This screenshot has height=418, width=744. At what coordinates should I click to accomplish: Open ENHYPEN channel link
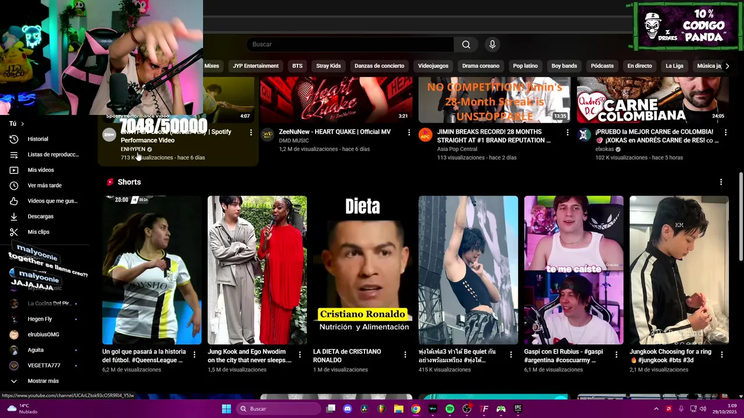133,149
